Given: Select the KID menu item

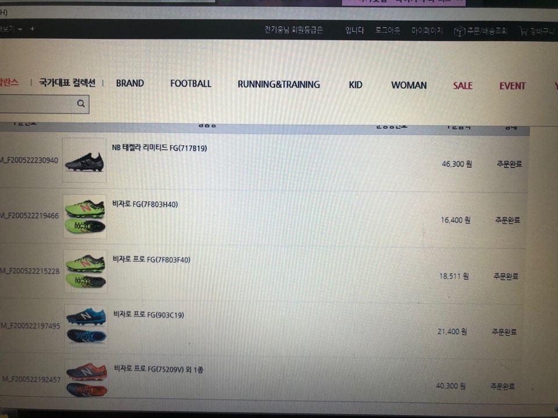Looking at the screenshot, I should (x=356, y=85).
